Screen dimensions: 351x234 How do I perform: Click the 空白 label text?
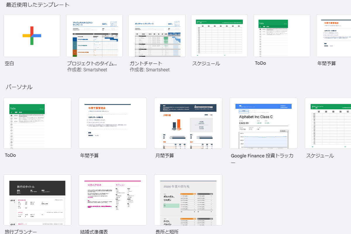pos(9,63)
